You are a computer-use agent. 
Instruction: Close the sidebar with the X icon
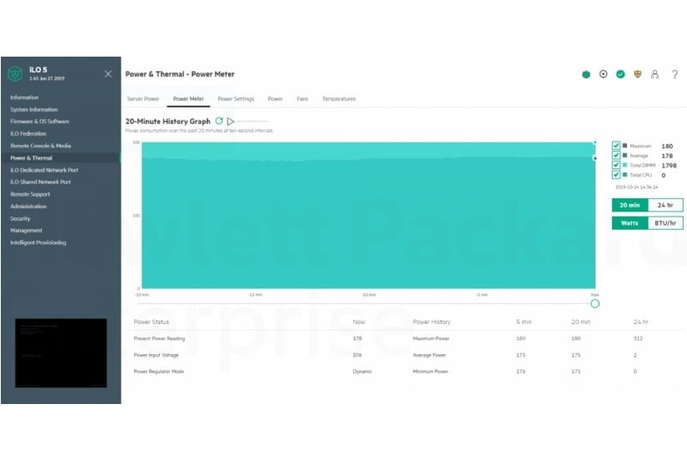pos(108,74)
